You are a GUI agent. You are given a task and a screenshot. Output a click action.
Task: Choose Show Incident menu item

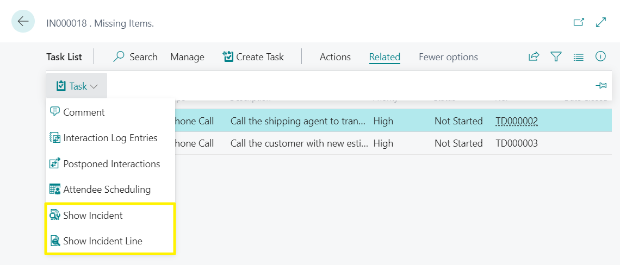pyautogui.click(x=111, y=215)
